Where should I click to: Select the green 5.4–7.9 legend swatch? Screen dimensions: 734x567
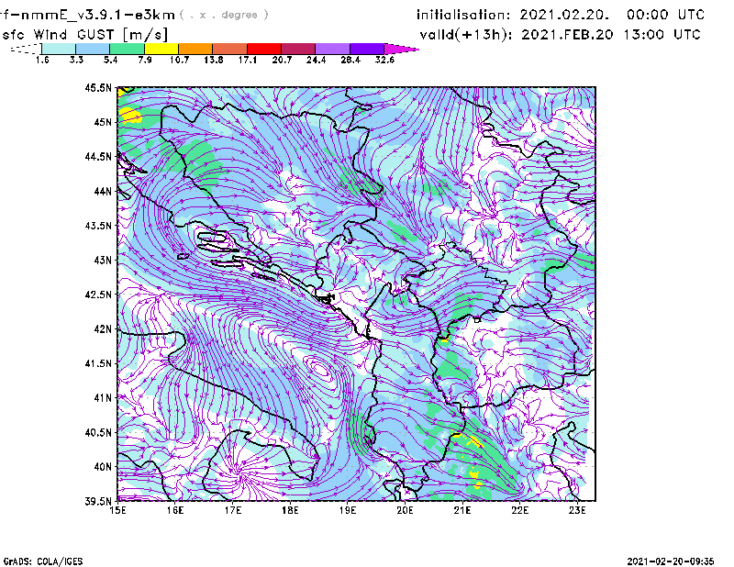pyautogui.click(x=128, y=49)
